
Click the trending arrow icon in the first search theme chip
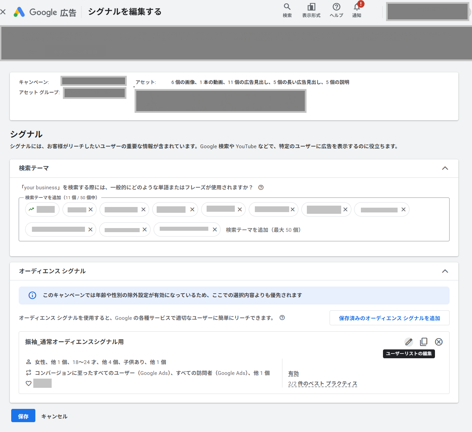(31, 209)
